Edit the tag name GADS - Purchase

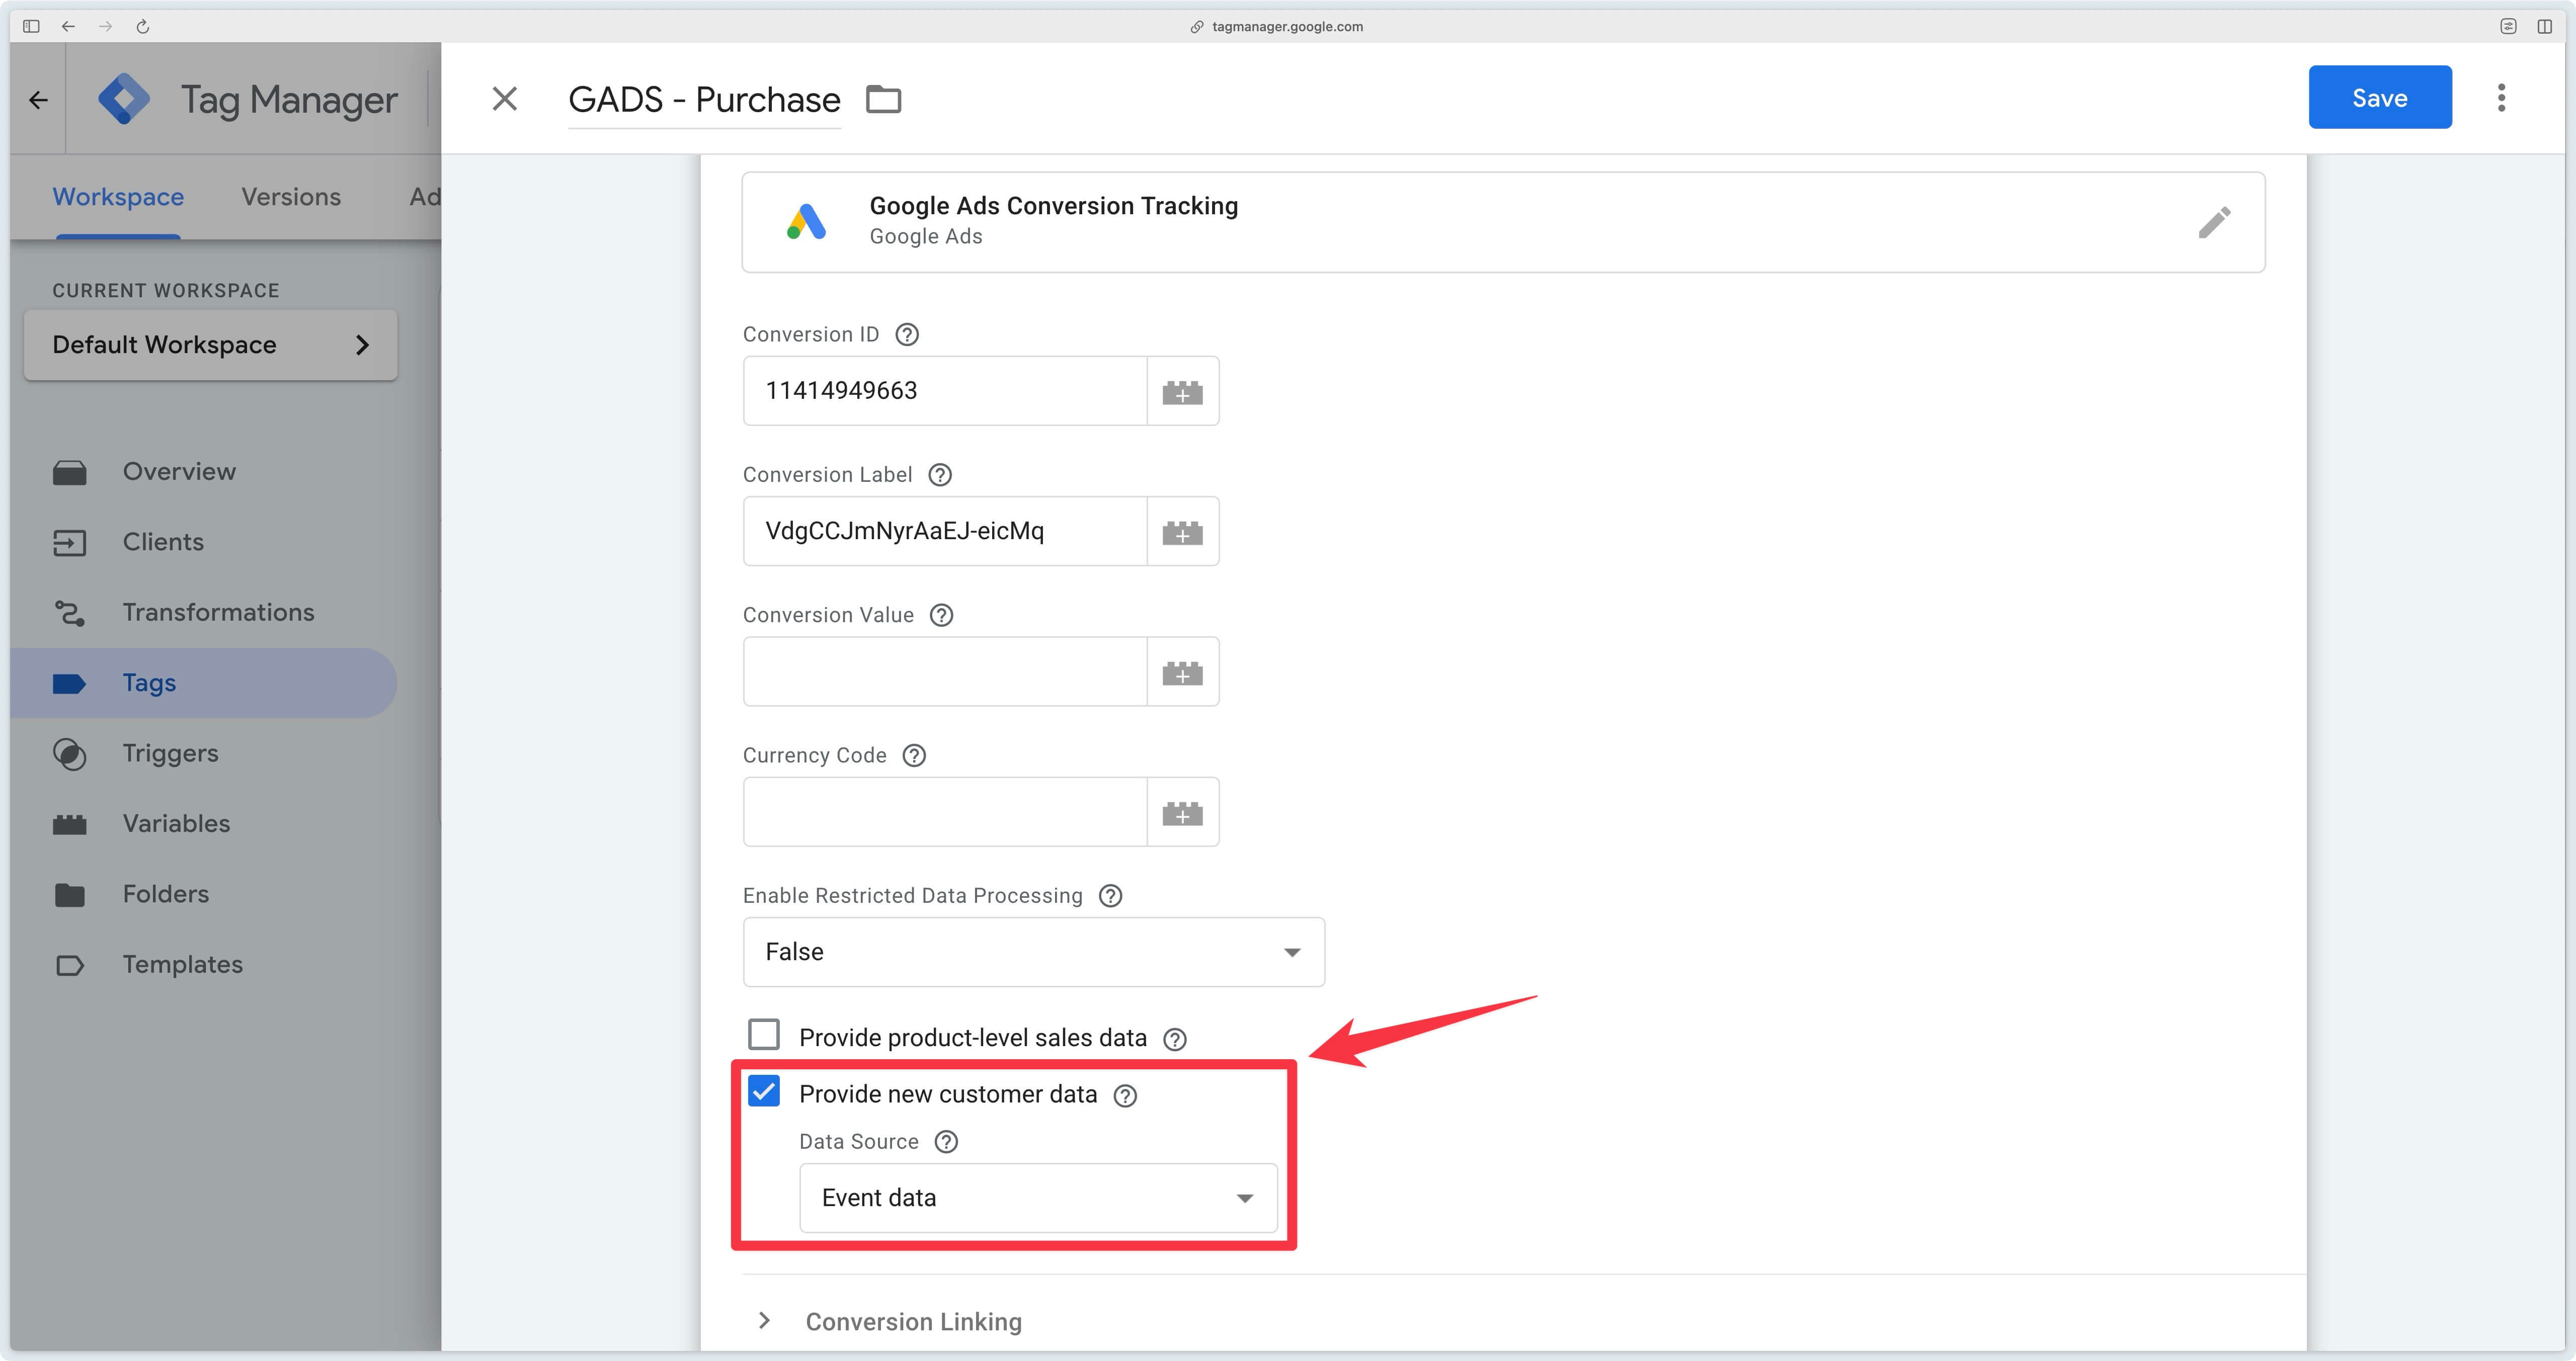tap(704, 99)
